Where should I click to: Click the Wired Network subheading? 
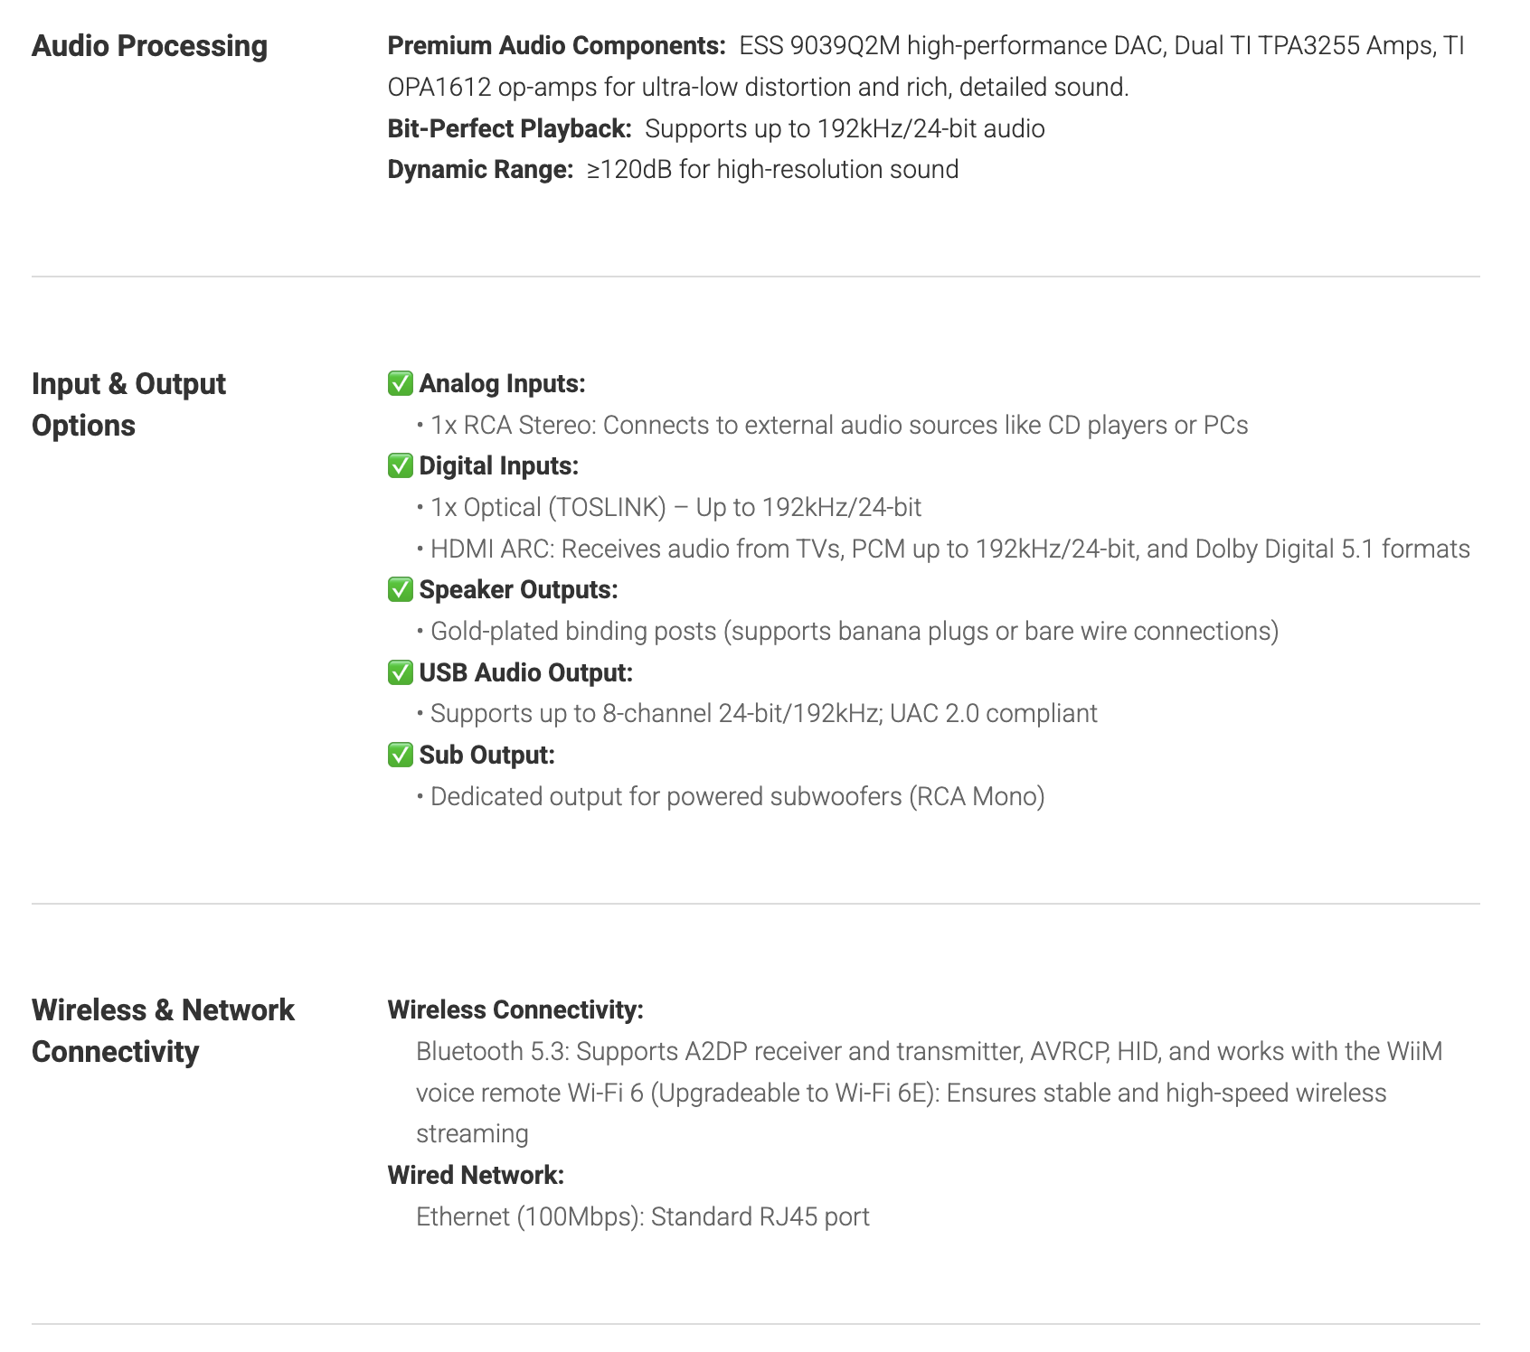476,1175
